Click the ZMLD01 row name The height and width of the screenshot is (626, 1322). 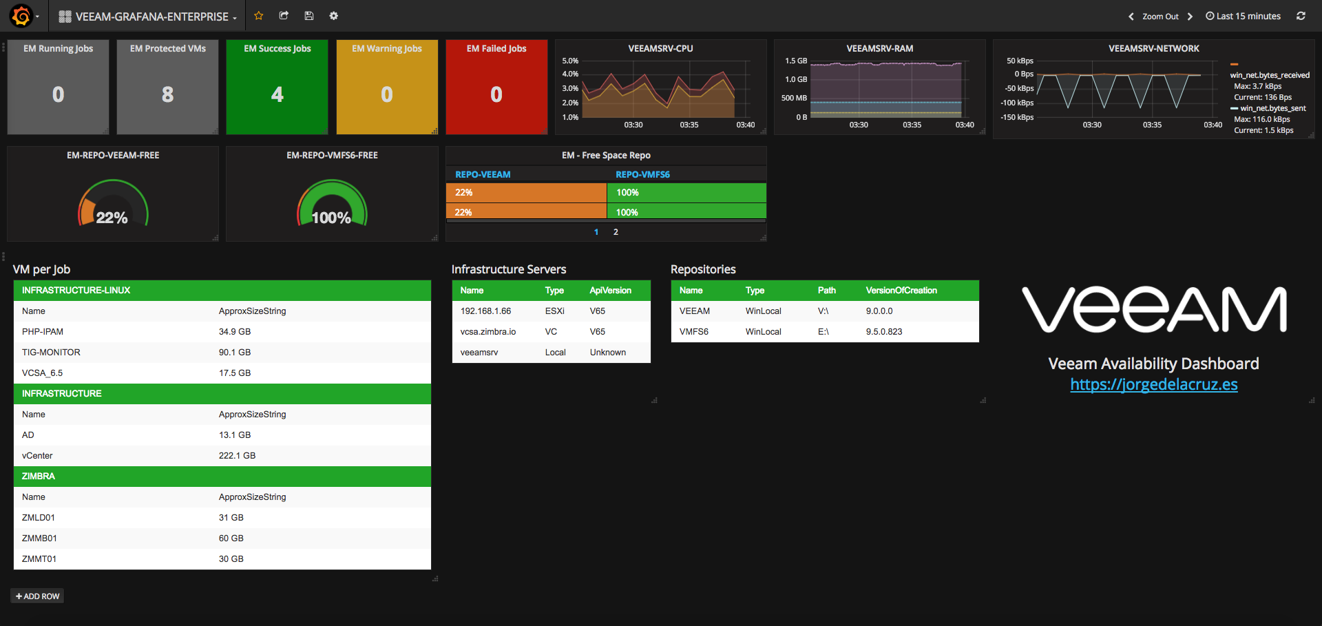coord(38,517)
